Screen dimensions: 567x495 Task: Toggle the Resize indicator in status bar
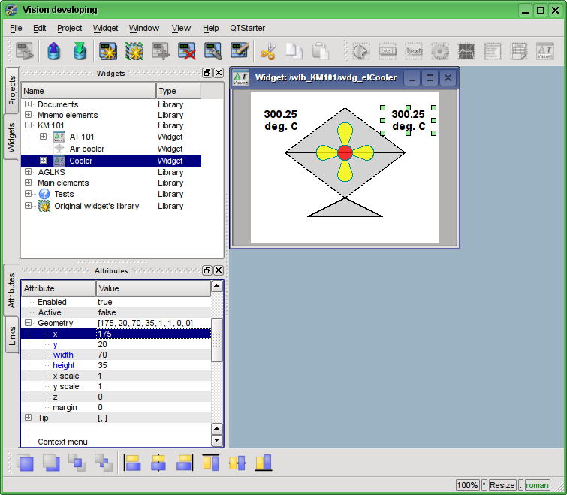[502, 485]
